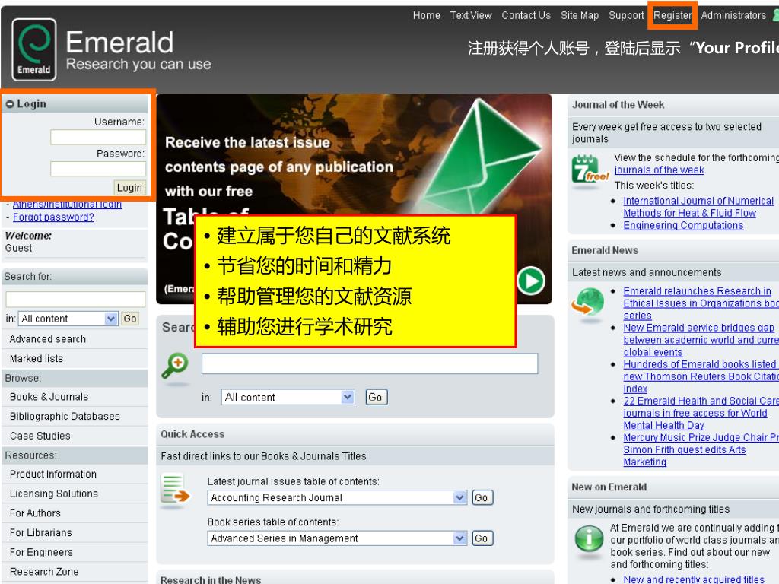Viewport: 779px width, 584px height.
Task: Open Licensing Solutions resource
Action: (54, 493)
